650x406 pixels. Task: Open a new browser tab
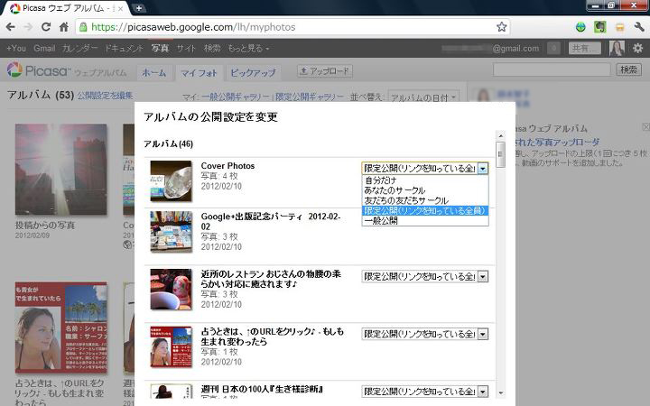pos(139,8)
